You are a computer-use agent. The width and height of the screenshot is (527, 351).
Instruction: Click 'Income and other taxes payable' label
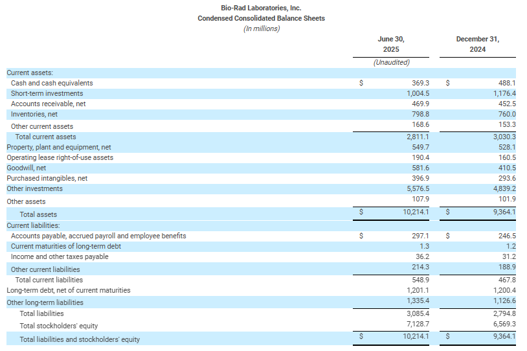tap(60, 257)
